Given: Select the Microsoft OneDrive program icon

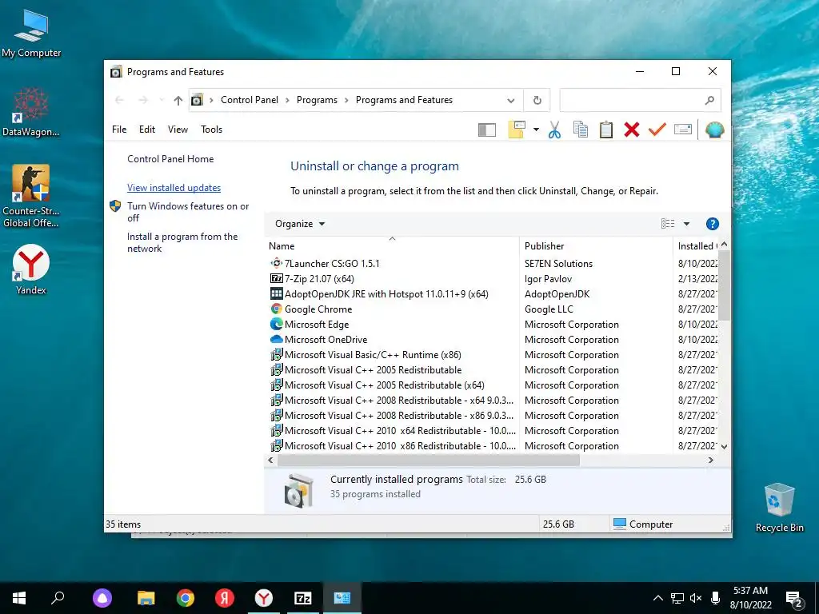Looking at the screenshot, I should (x=276, y=339).
